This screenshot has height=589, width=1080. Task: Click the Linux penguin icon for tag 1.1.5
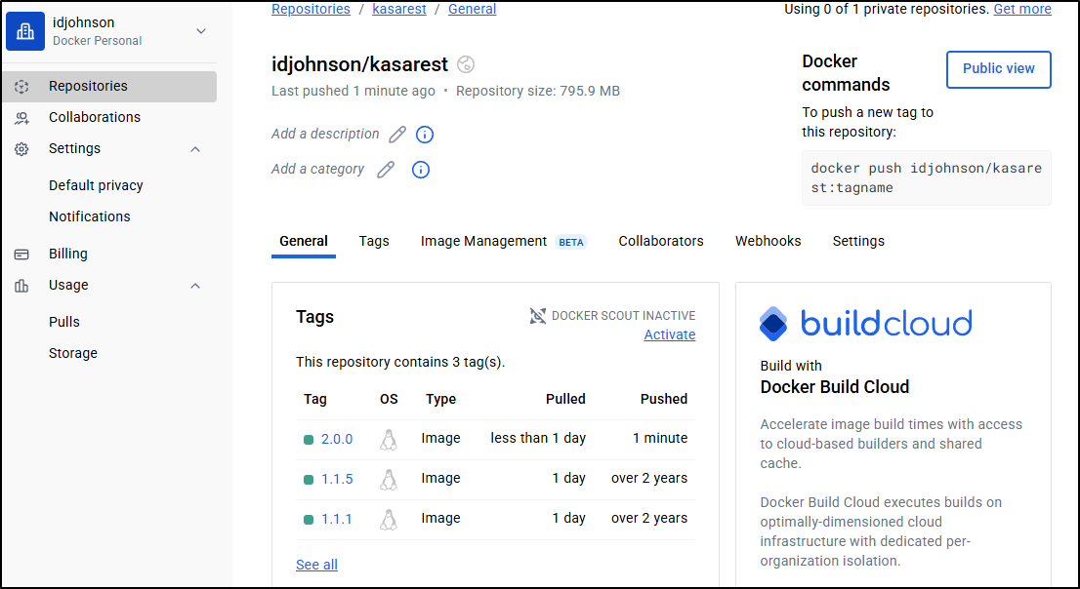coord(389,479)
